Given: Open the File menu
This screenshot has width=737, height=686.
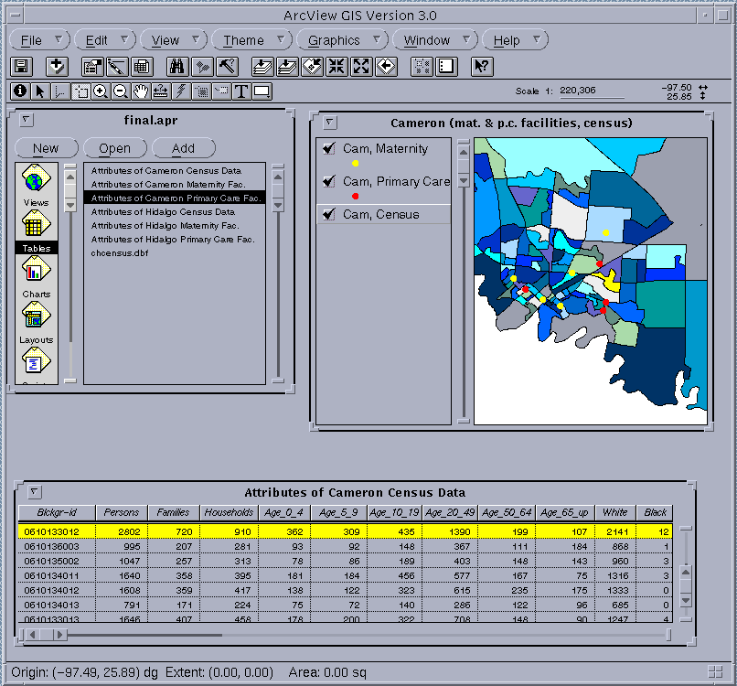Looking at the screenshot, I should (x=40, y=40).
